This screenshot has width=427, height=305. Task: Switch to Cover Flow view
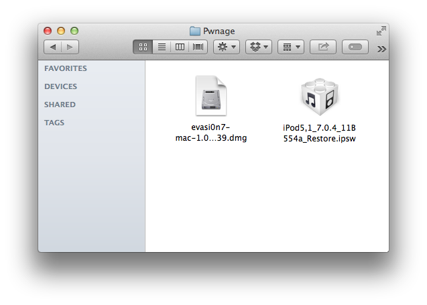pyautogui.click(x=198, y=47)
